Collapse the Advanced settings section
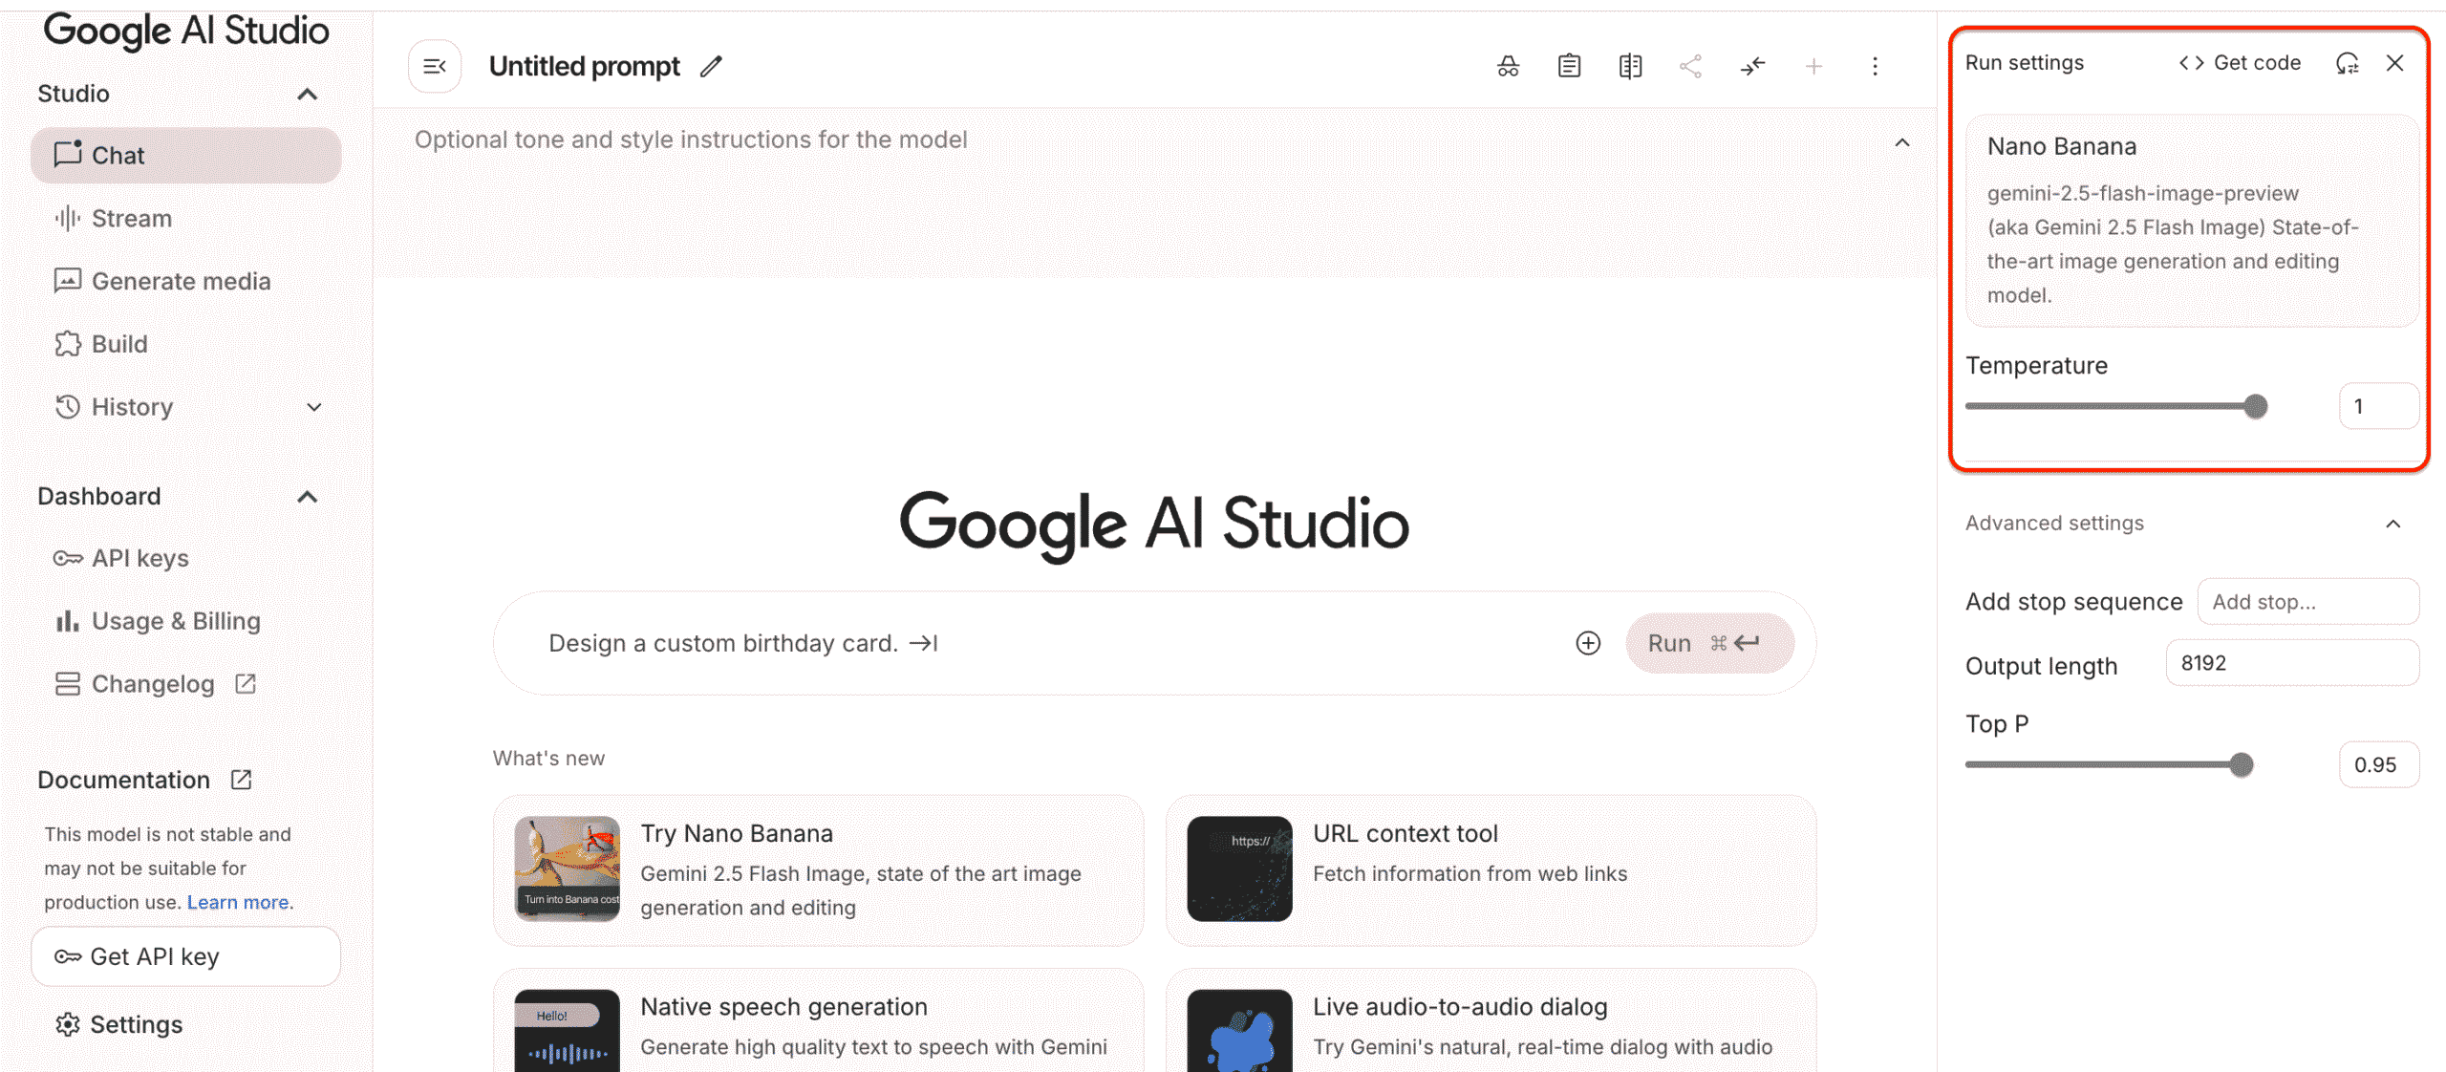Image resolution: width=2446 pixels, height=1072 pixels. [2392, 524]
